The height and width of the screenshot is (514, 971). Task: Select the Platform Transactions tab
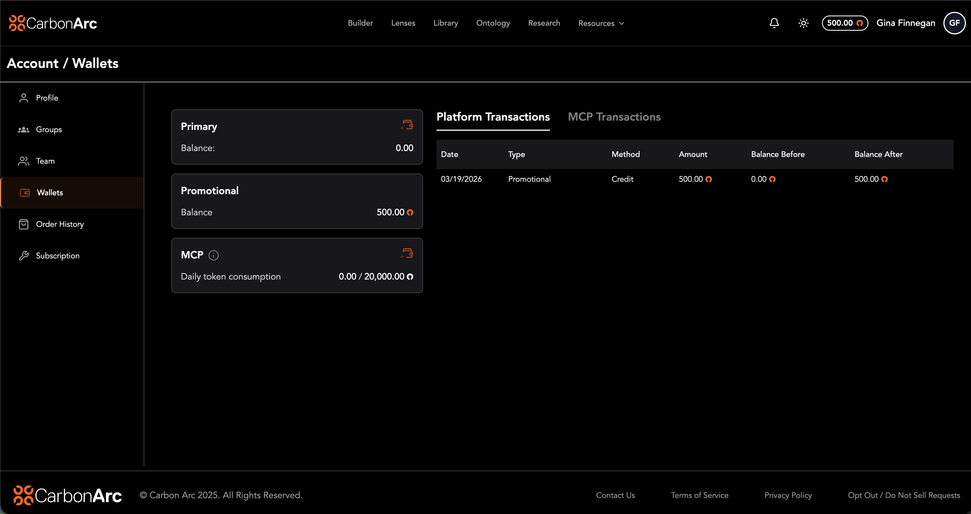(x=493, y=117)
